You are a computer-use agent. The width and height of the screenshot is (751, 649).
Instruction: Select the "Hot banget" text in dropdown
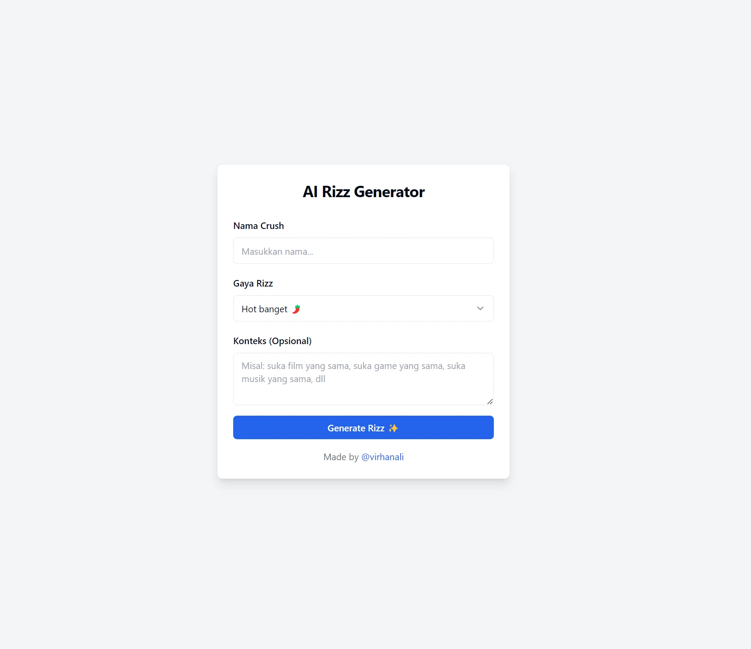point(264,309)
